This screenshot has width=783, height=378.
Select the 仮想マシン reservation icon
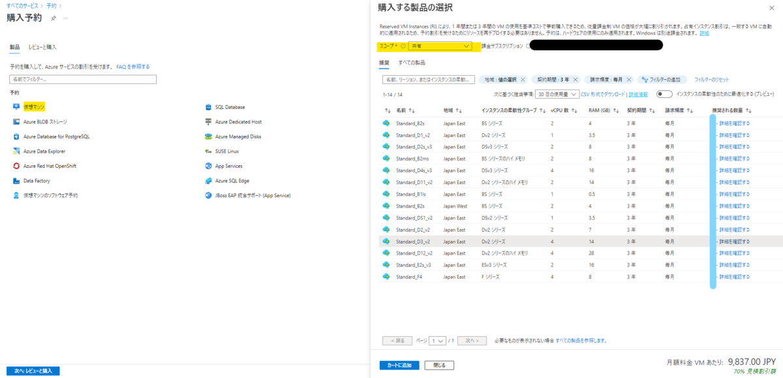[18, 105]
